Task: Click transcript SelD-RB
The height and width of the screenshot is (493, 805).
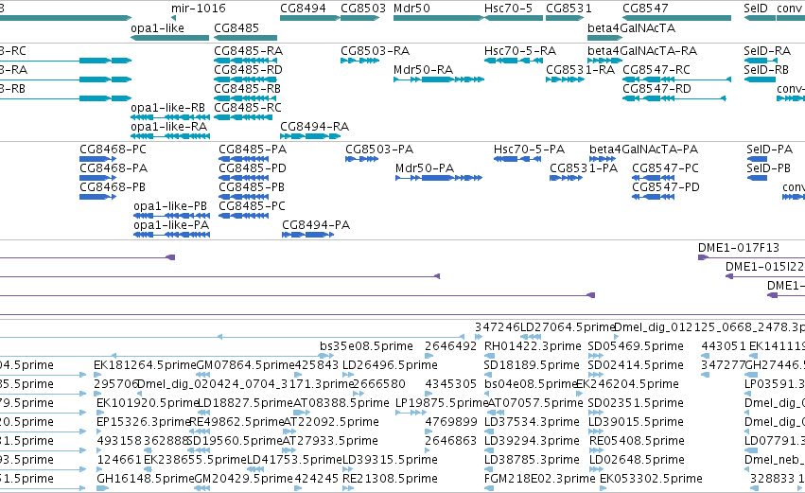Action: point(760,79)
